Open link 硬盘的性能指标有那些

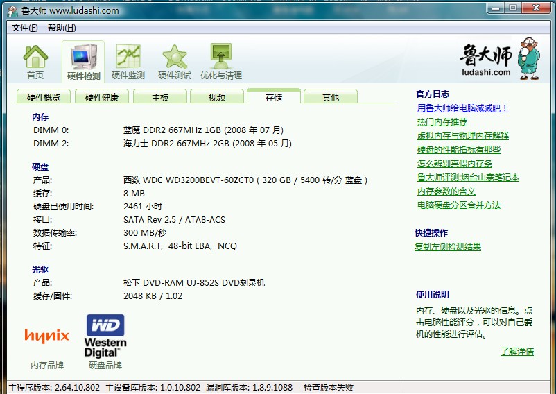point(459,149)
